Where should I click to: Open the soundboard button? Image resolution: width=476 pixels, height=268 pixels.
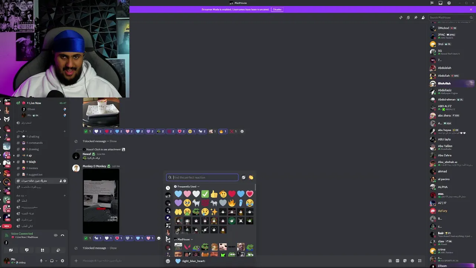click(x=58, y=250)
